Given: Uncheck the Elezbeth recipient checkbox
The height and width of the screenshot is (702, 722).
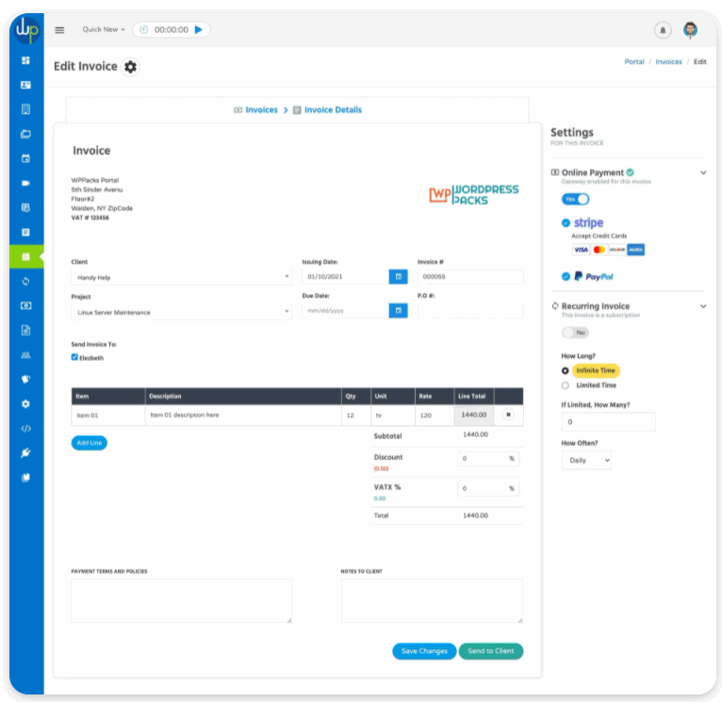Looking at the screenshot, I should point(74,357).
